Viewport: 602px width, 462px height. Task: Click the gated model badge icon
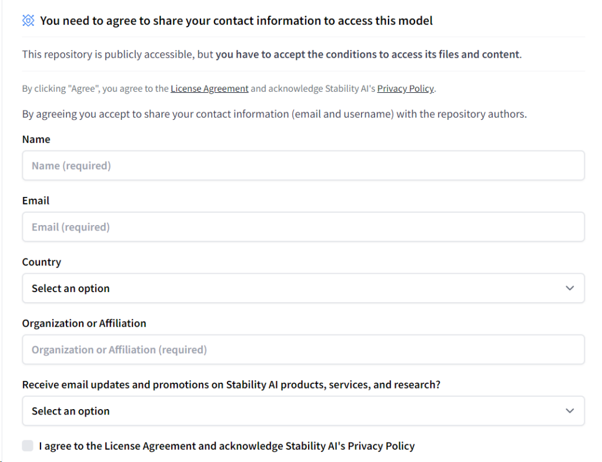pos(28,21)
